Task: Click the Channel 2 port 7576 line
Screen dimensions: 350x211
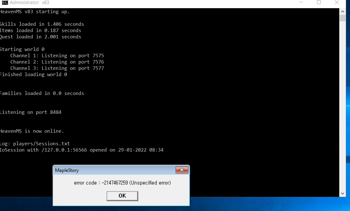Action: pyautogui.click(x=57, y=62)
